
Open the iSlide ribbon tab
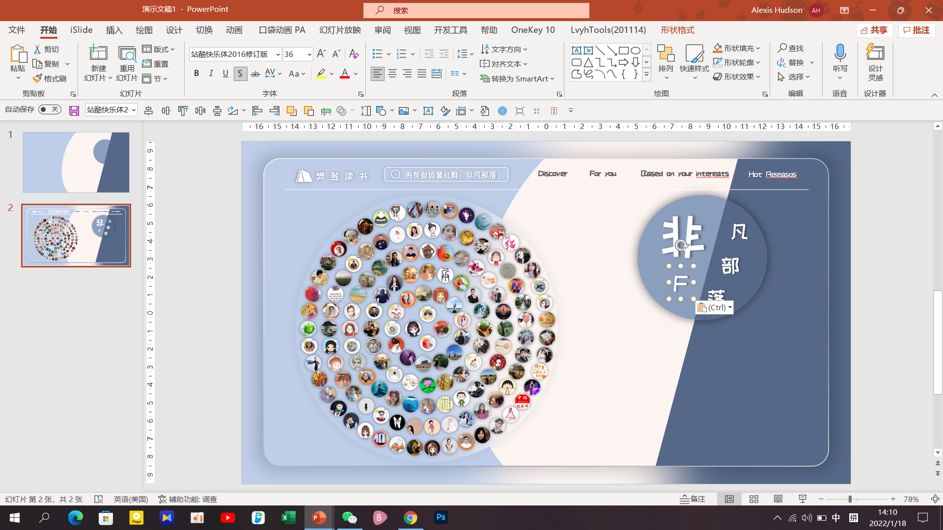[81, 30]
